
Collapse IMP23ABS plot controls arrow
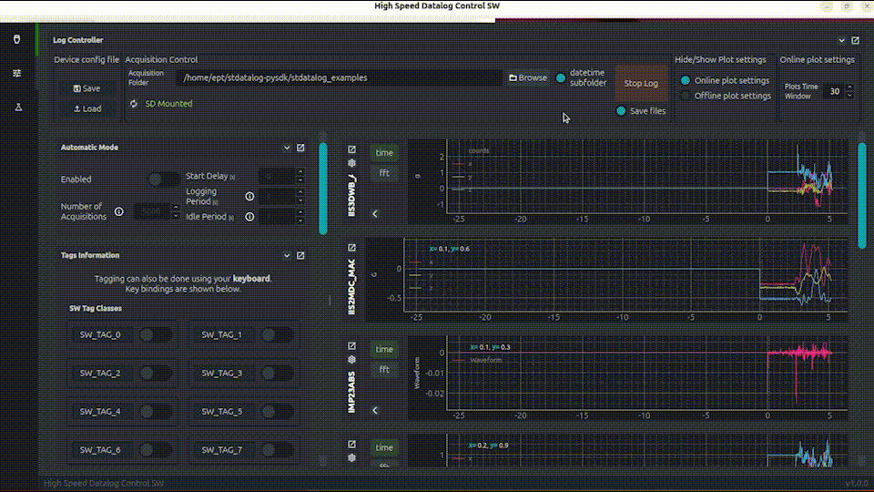(375, 410)
